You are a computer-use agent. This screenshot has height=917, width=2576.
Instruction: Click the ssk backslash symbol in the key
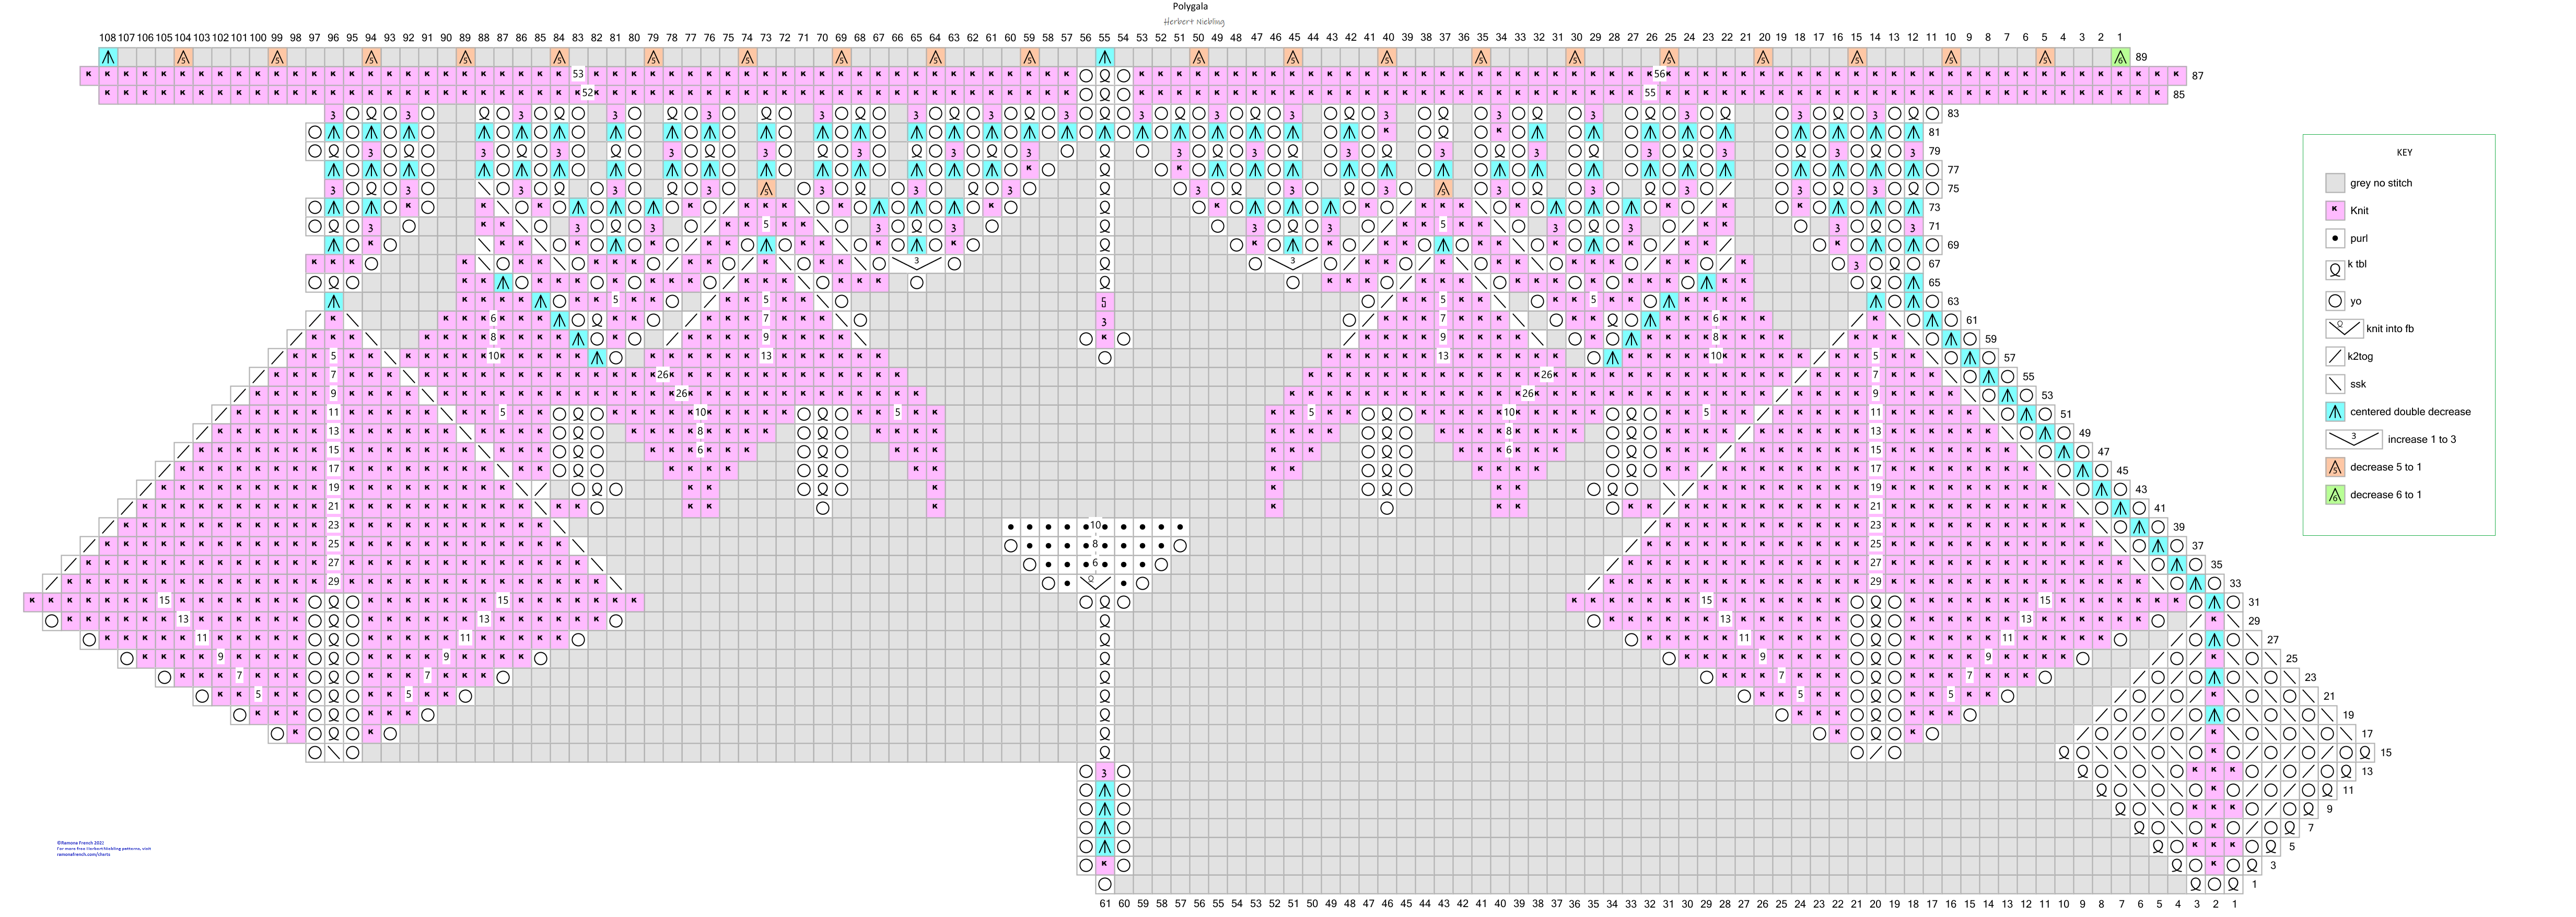pos(2335,384)
